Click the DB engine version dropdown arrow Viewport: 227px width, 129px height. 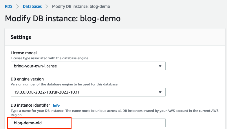click(160, 92)
